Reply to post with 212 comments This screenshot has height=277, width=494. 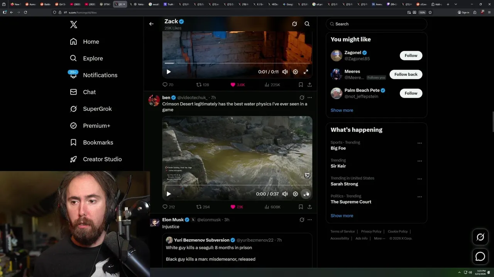coord(169,207)
